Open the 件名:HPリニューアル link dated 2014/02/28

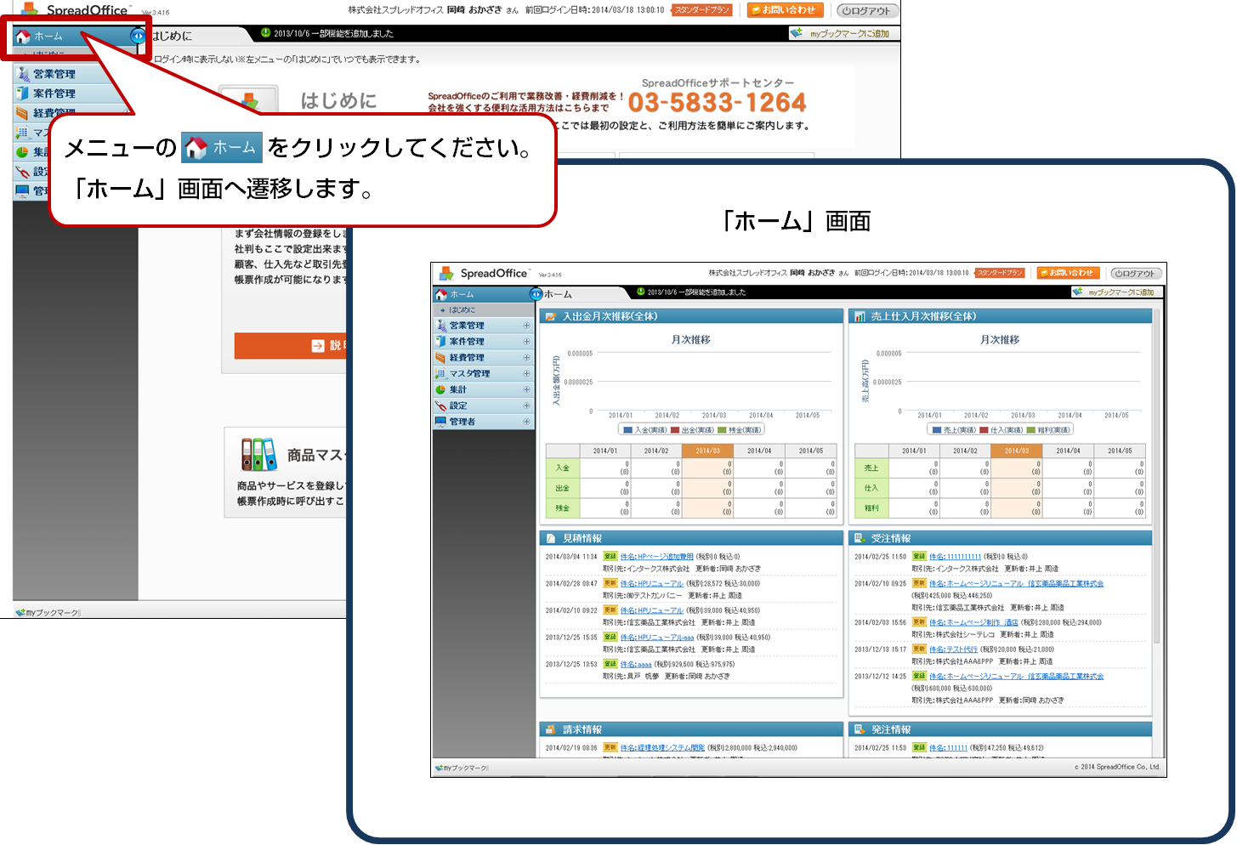coord(651,584)
